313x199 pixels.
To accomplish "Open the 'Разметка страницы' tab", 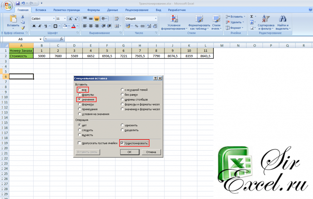I will point(66,10).
